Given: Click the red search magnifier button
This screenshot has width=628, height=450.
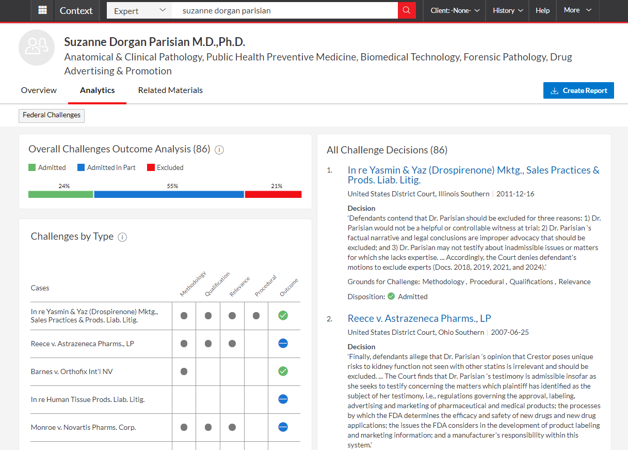Looking at the screenshot, I should click(407, 10).
